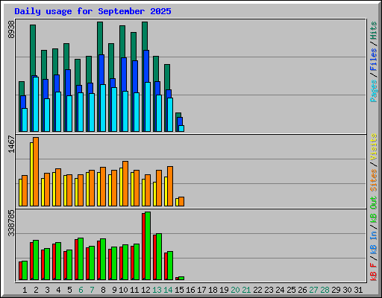Click the cyan Pages bar for day 15

point(181,128)
